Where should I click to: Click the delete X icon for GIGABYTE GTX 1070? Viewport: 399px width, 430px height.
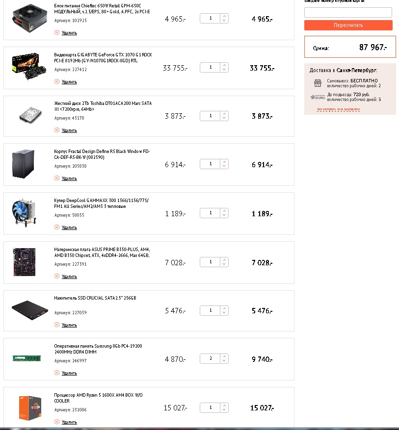click(x=57, y=81)
